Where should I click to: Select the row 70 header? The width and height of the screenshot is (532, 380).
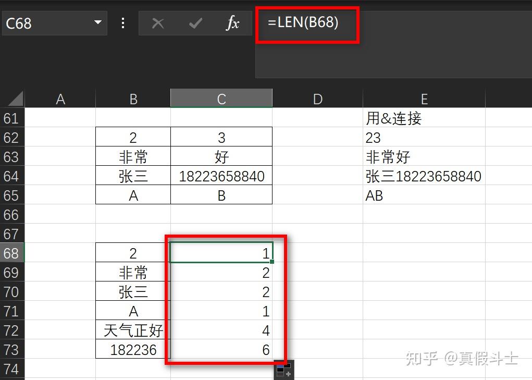pyautogui.click(x=12, y=291)
